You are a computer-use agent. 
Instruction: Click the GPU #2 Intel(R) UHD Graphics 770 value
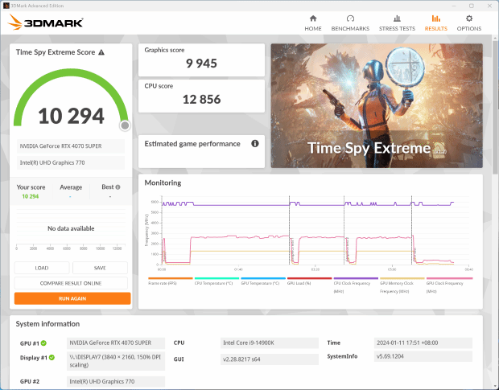[116, 381]
